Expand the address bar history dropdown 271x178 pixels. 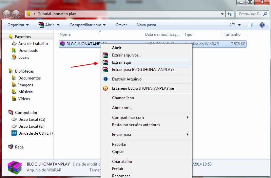(222, 14)
